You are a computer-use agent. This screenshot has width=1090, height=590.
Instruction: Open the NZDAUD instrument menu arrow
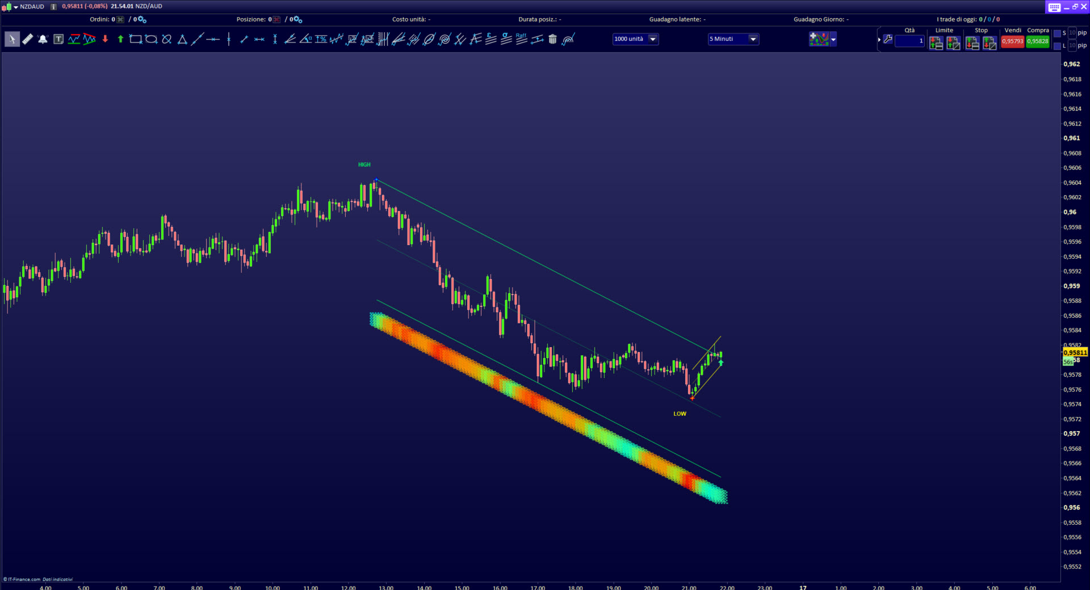coord(16,7)
